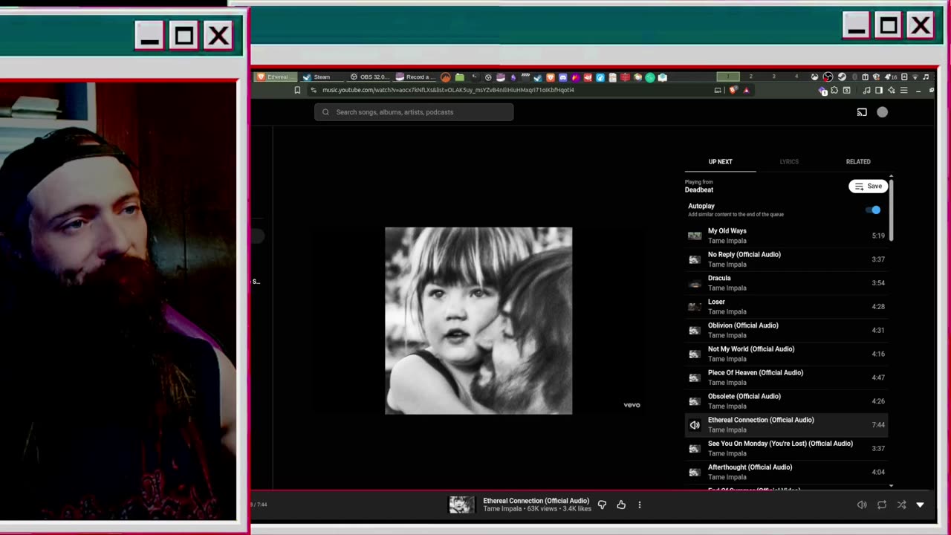Switch to the OBS 32.0 taskbar window
The image size is (951, 535).
click(x=369, y=77)
